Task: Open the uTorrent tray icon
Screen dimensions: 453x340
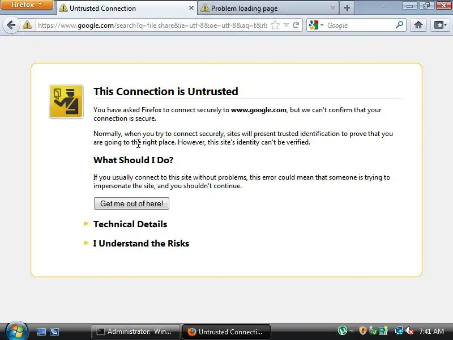Action: pyautogui.click(x=343, y=330)
